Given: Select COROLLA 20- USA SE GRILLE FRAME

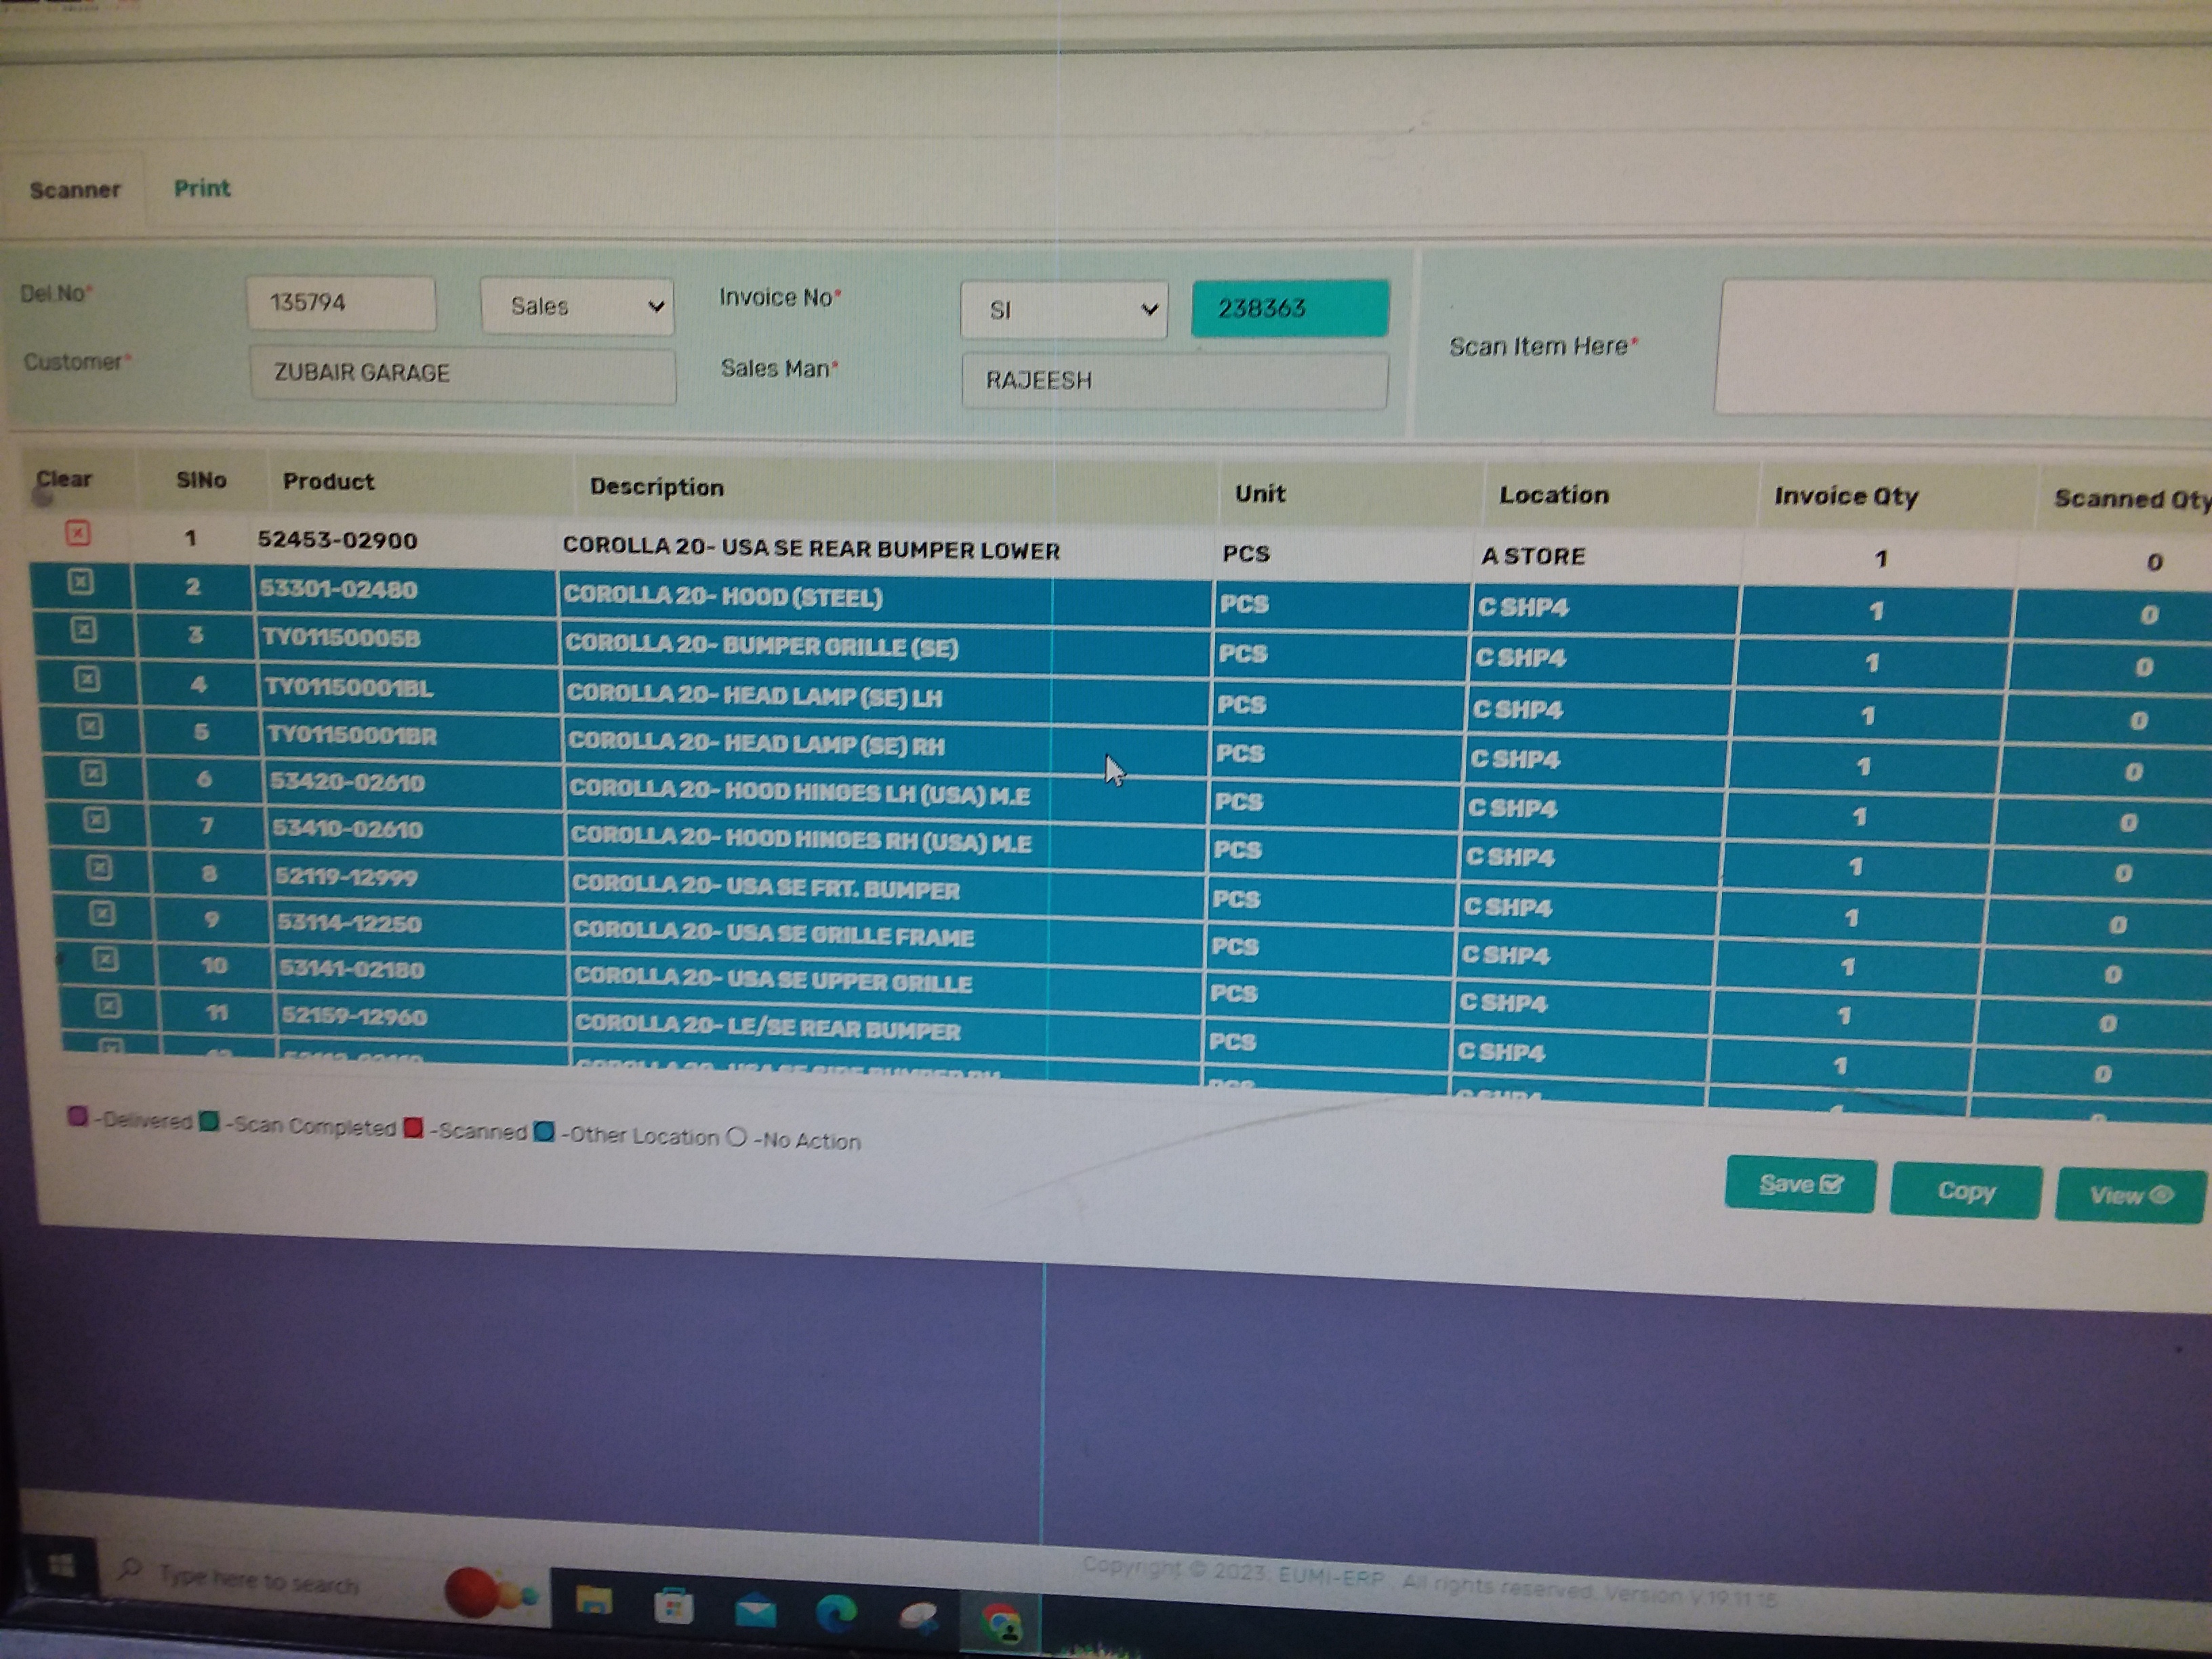Looking at the screenshot, I should coord(774,934).
